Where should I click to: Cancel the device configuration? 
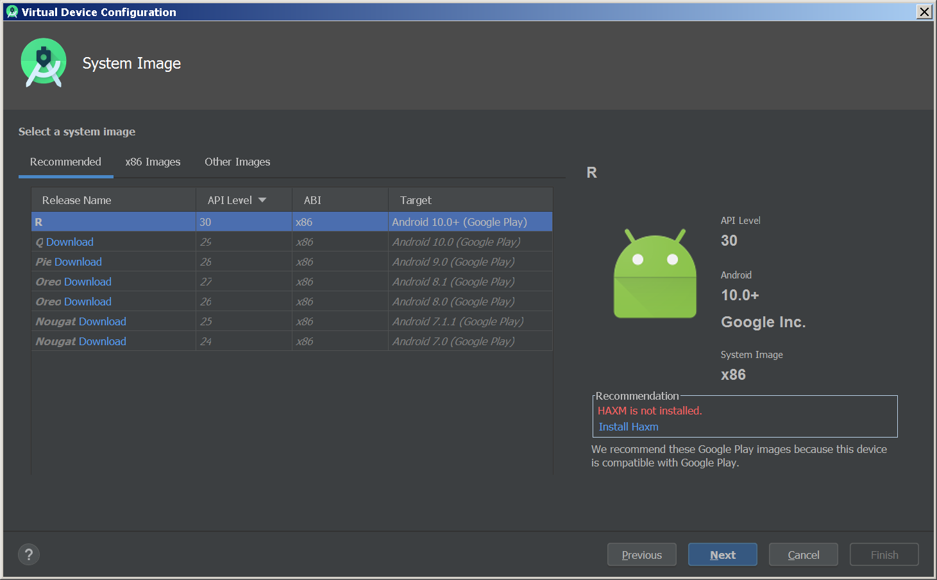[804, 554]
